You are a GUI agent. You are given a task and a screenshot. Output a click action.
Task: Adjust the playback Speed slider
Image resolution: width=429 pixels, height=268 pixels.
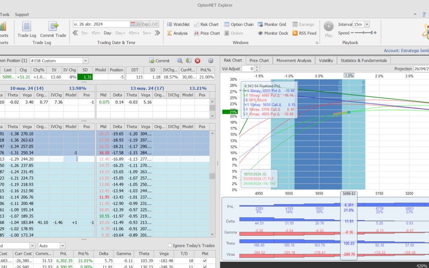pos(364,33)
